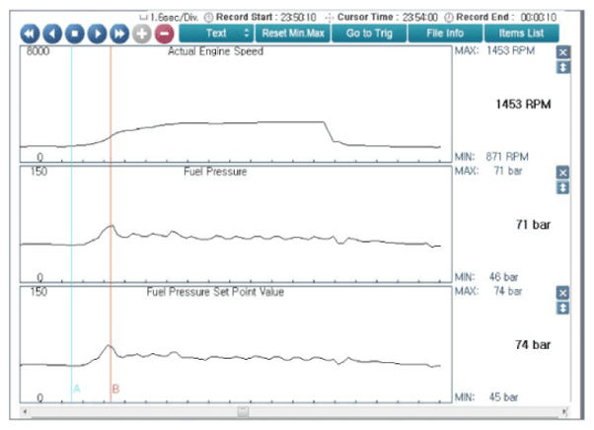This screenshot has width=594, height=430.
Task: Click the gray plus zoom-in icon
Action: tap(142, 34)
